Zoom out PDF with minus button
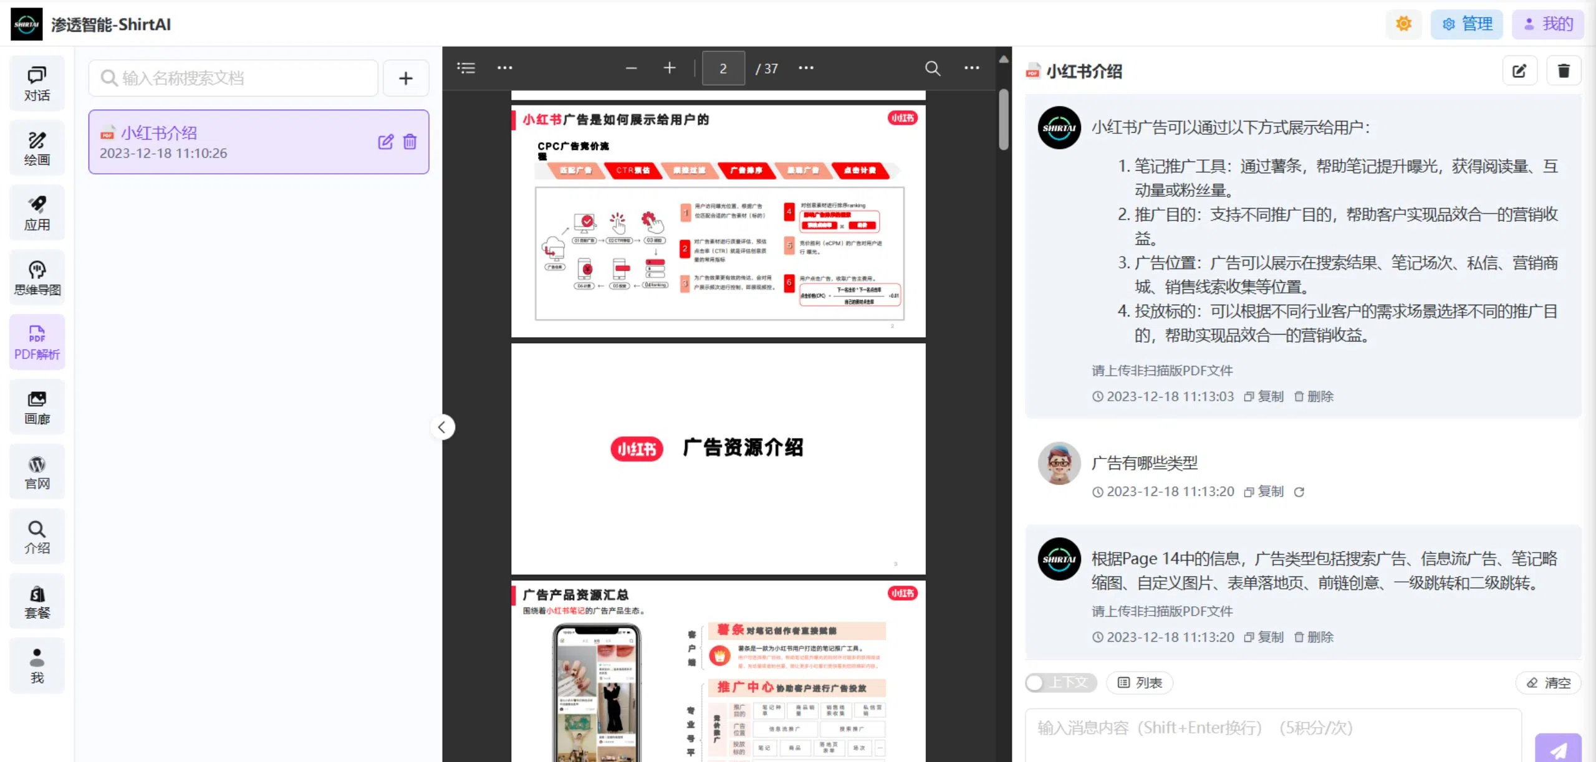The image size is (1596, 762). click(x=631, y=68)
